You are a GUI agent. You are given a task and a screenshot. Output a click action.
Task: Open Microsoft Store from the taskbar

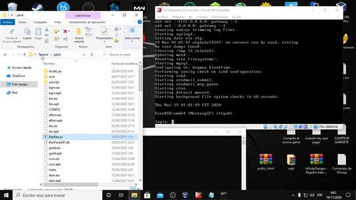click(147, 195)
